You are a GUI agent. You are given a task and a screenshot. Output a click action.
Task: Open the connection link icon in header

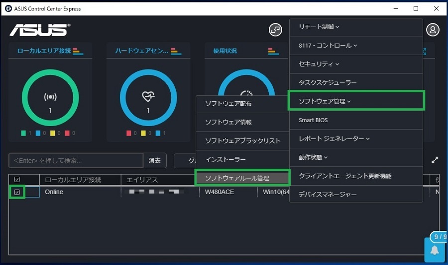pyautogui.click(x=275, y=30)
